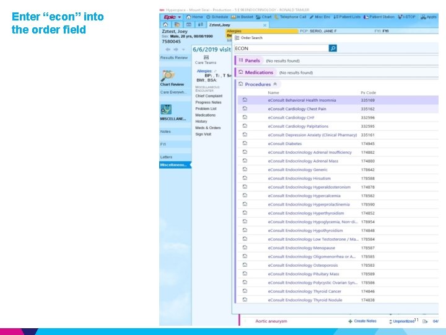Open In Basket from the toolbar

coord(242,17)
